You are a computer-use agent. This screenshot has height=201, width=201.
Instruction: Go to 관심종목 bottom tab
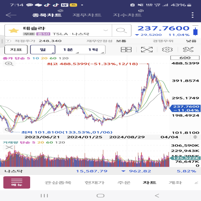coord(57,183)
